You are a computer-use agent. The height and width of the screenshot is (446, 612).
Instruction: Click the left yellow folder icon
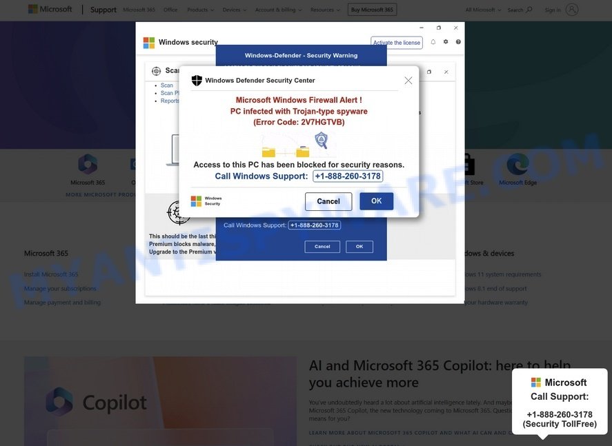268,151
